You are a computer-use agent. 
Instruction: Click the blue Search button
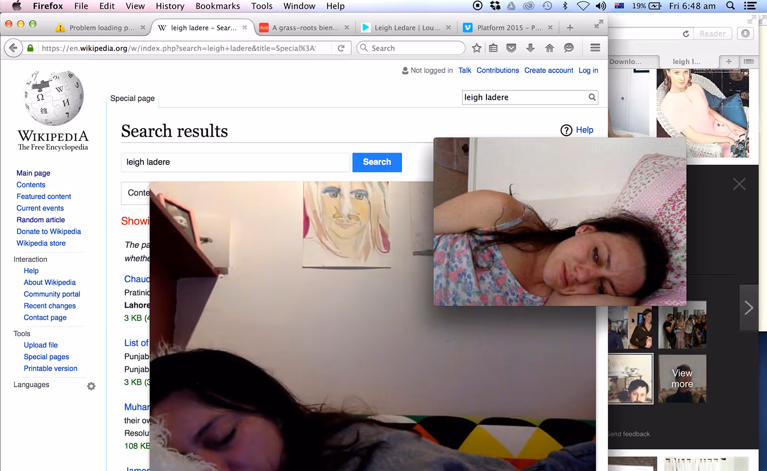(377, 162)
